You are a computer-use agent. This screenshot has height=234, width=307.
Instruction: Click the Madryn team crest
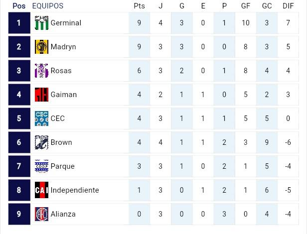(41, 47)
